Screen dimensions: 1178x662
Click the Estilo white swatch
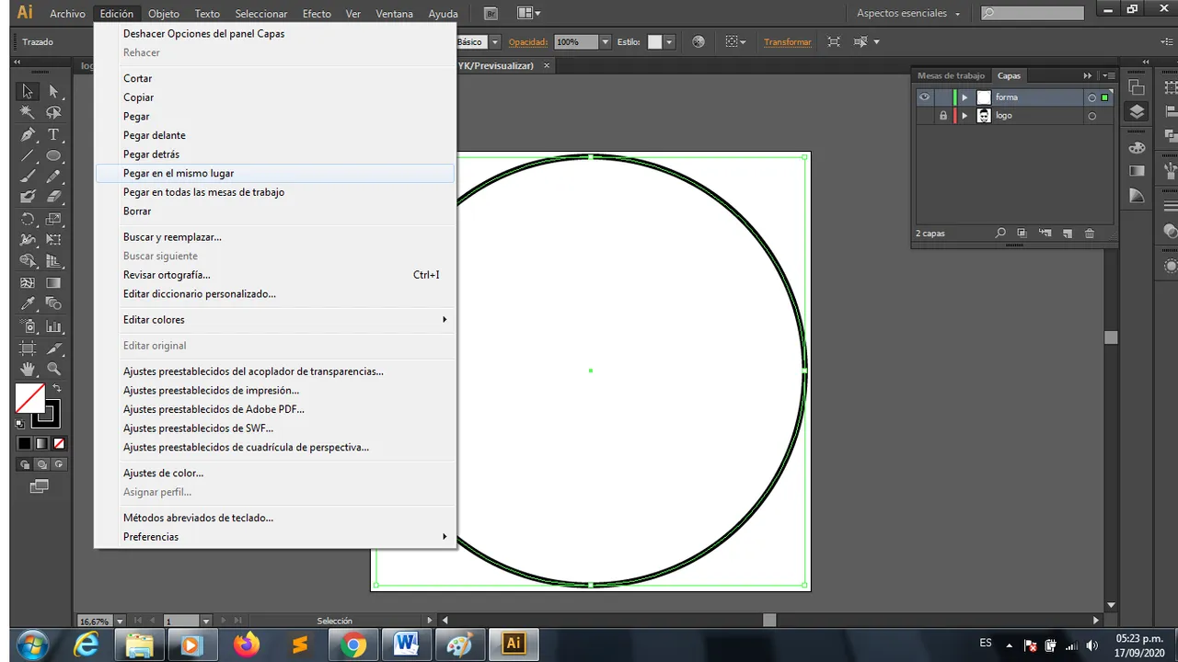pos(654,42)
